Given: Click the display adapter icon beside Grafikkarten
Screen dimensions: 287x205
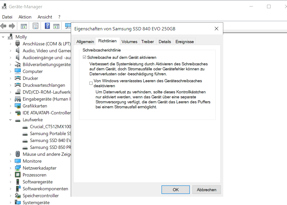Looking at the screenshot, I should tap(18, 106).
